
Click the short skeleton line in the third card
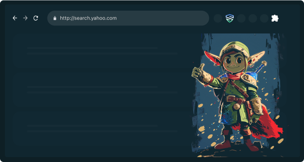[x=92, y=126]
